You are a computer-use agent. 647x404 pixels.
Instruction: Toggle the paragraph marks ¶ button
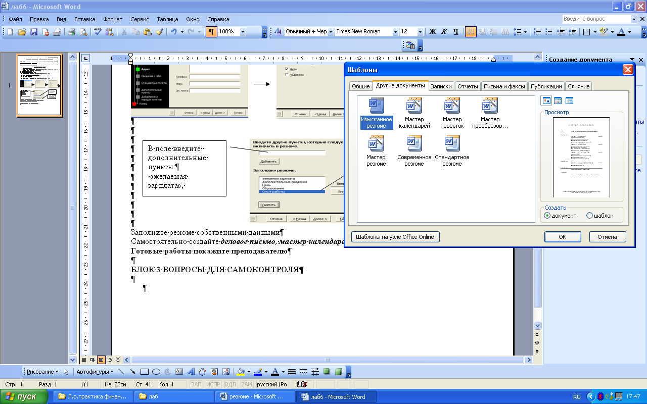click(211, 32)
